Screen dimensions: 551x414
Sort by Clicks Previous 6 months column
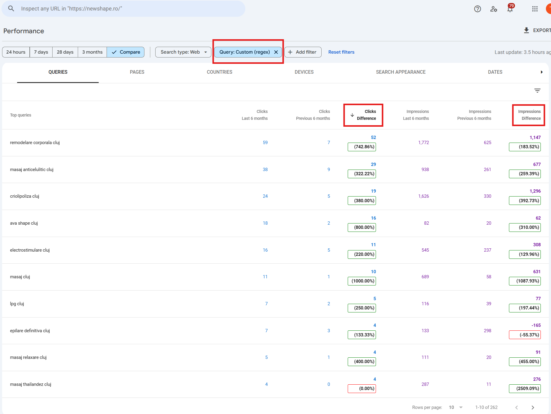tap(313, 115)
